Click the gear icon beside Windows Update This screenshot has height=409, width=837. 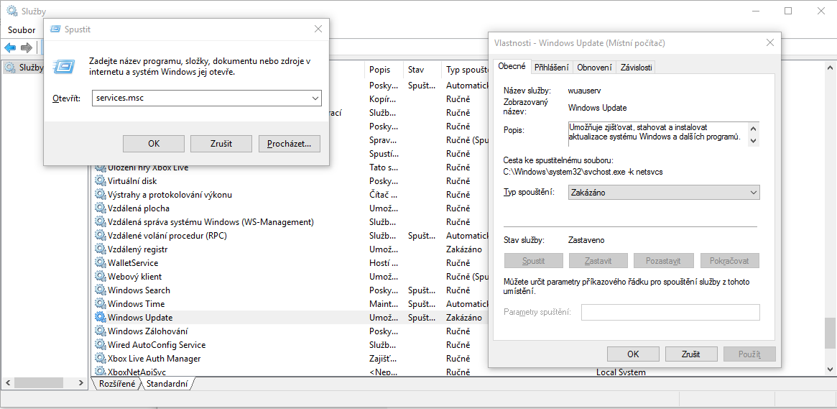coord(100,317)
